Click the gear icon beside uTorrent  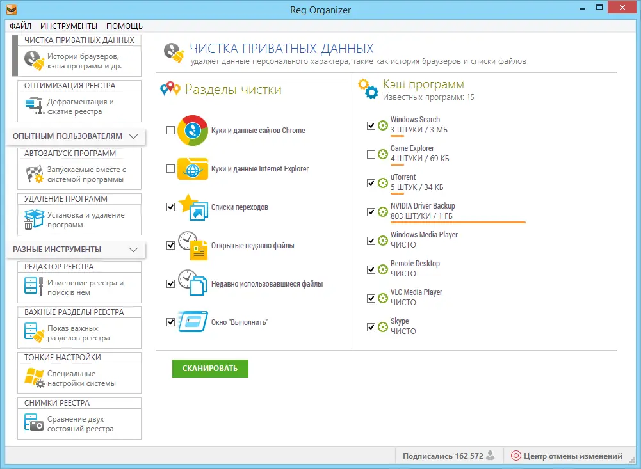click(383, 183)
